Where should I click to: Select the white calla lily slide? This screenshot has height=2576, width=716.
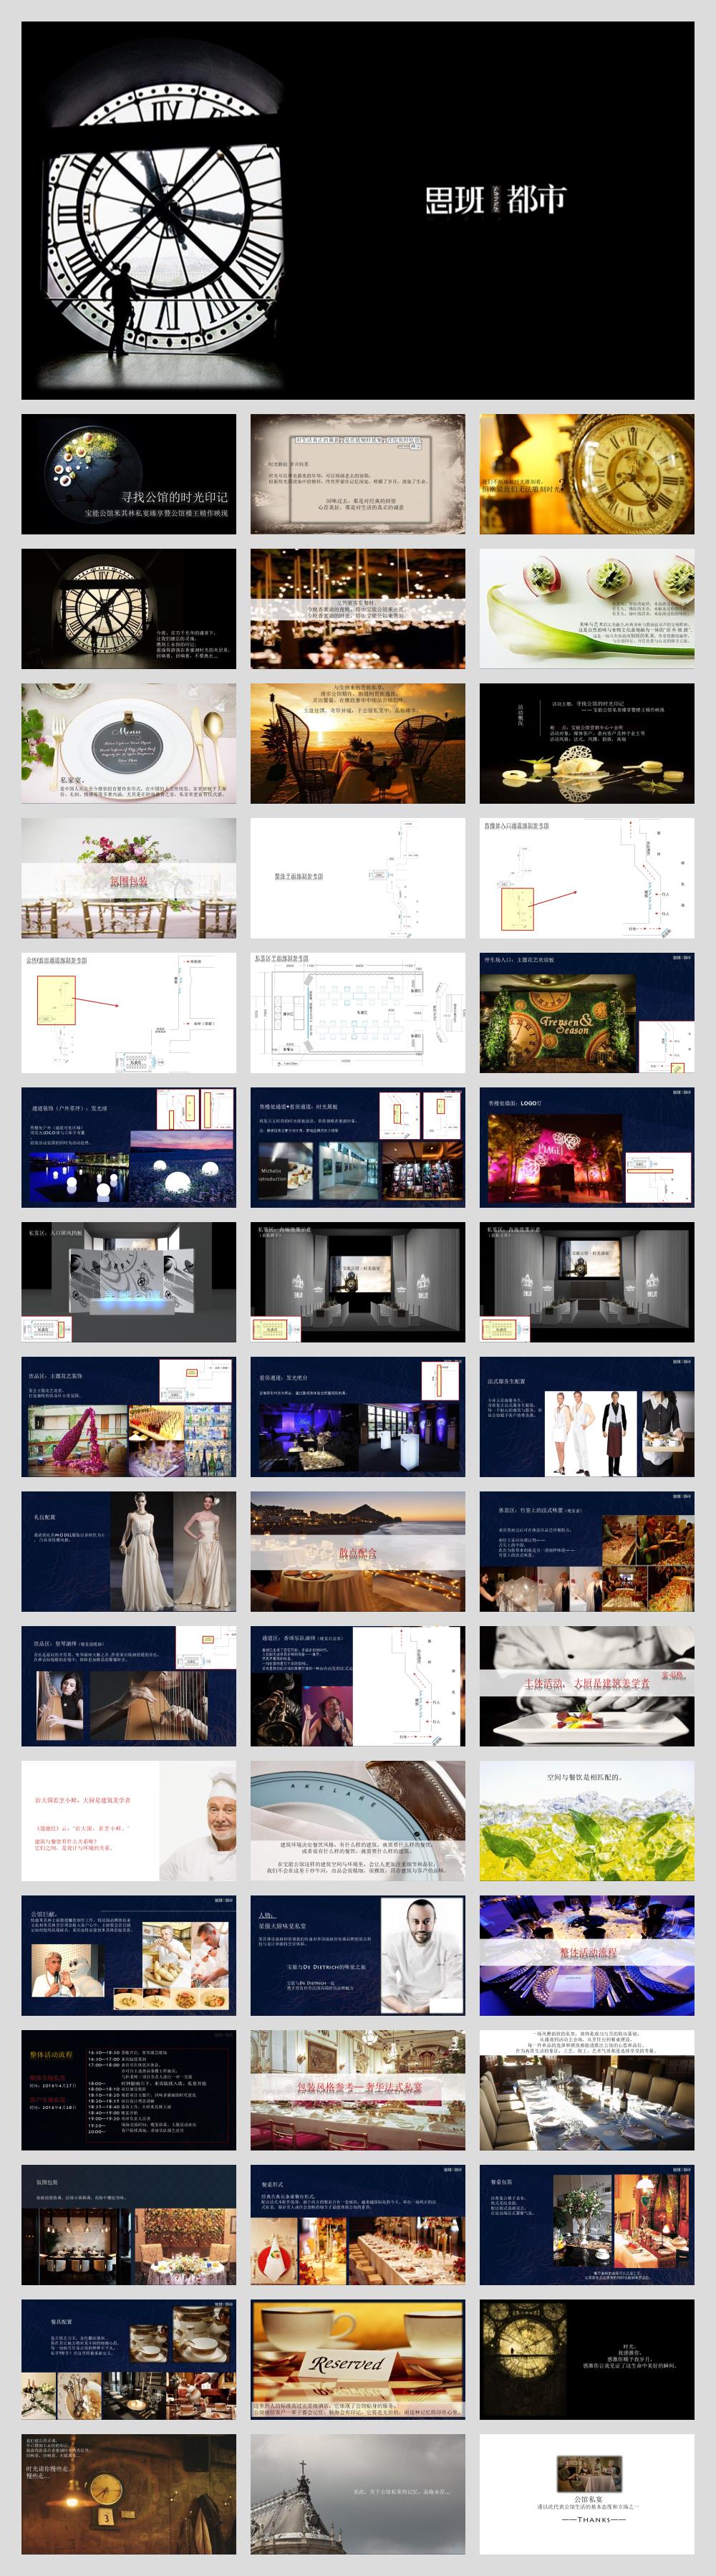[586, 608]
